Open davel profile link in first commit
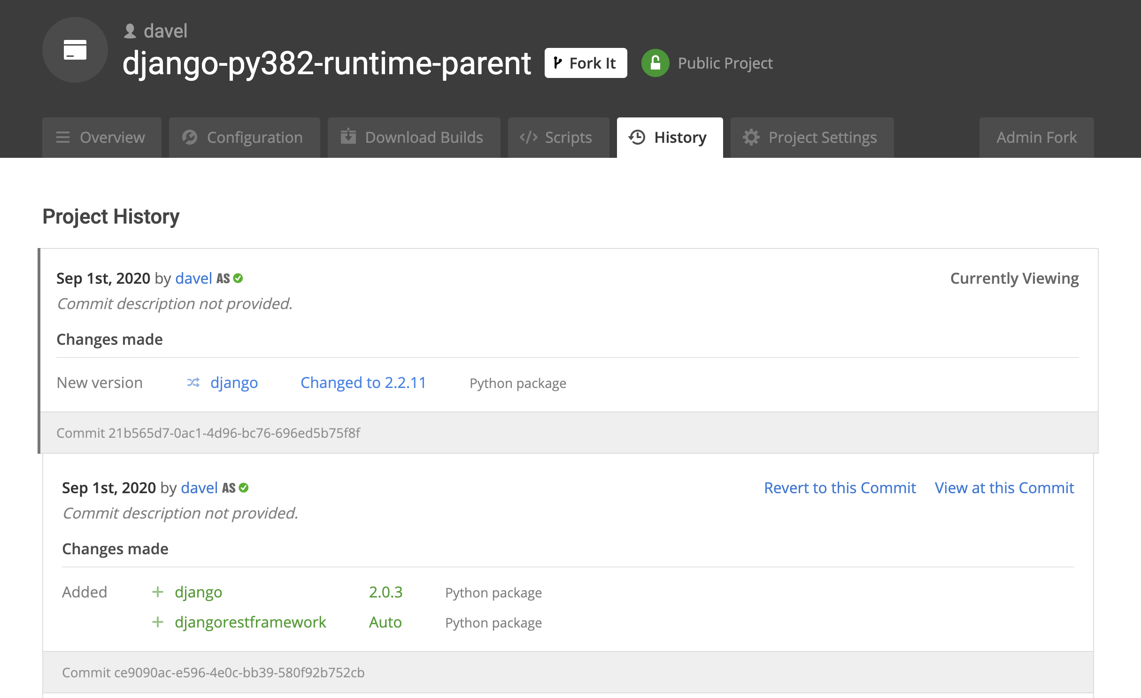 [x=193, y=278]
